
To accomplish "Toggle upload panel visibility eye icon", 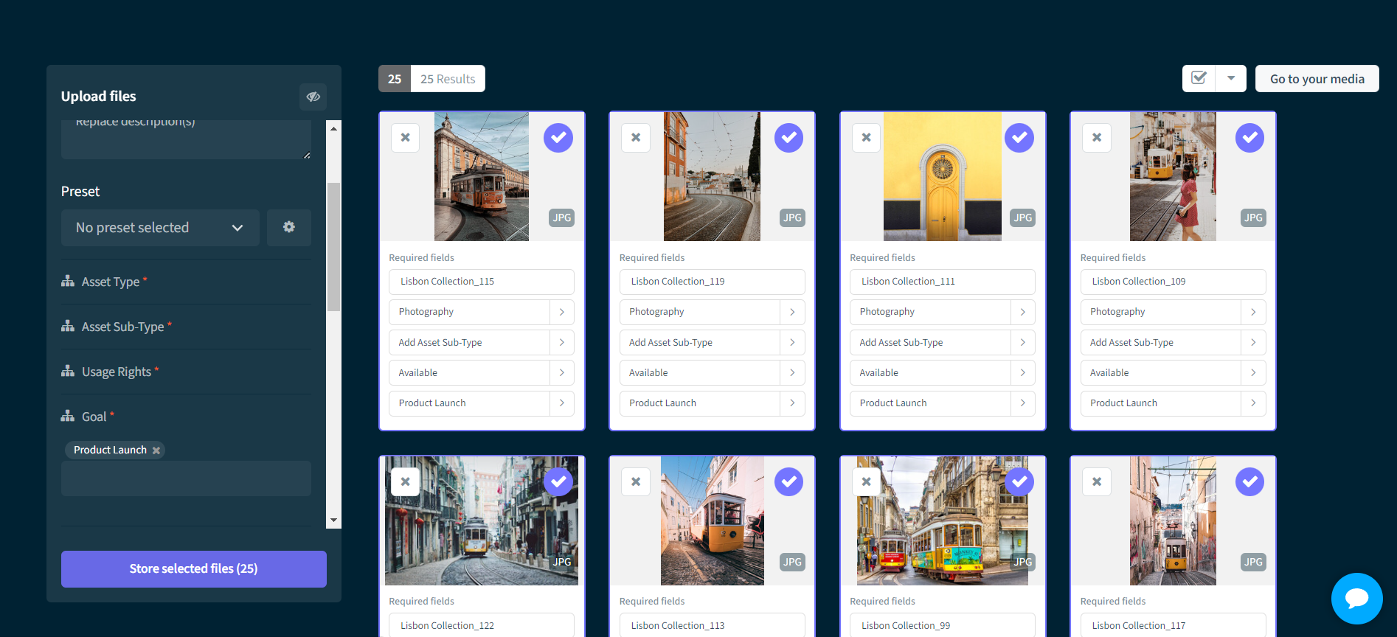I will (313, 97).
